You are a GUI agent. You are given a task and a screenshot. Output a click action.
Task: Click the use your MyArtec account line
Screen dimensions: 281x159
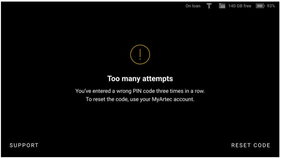pos(140,99)
